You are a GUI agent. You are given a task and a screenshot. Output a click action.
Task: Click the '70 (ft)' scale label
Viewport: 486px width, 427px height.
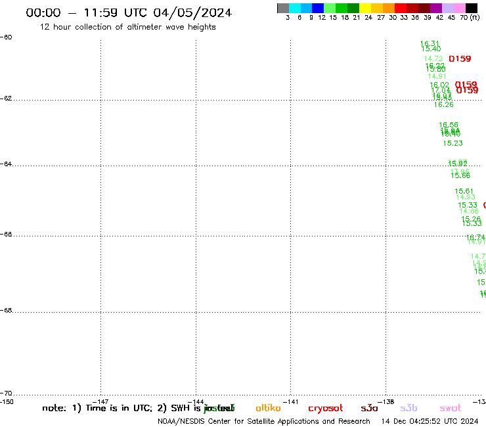coord(470,18)
